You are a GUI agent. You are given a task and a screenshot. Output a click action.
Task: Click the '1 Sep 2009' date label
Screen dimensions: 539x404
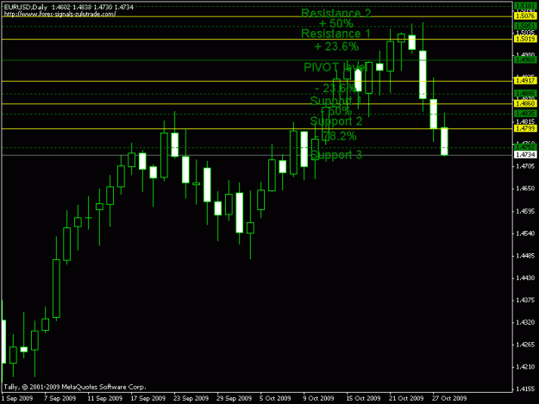17,398
